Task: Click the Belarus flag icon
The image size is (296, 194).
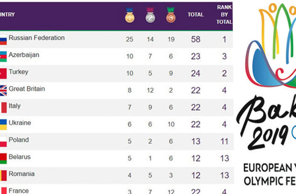Action: click(3, 159)
